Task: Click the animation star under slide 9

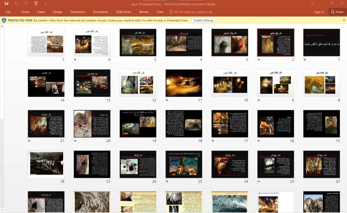Action: click(x=259, y=100)
